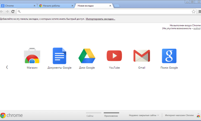The image size is (201, 121).
Task: Click the Импортировать закладки link
Action: pos(100,19)
